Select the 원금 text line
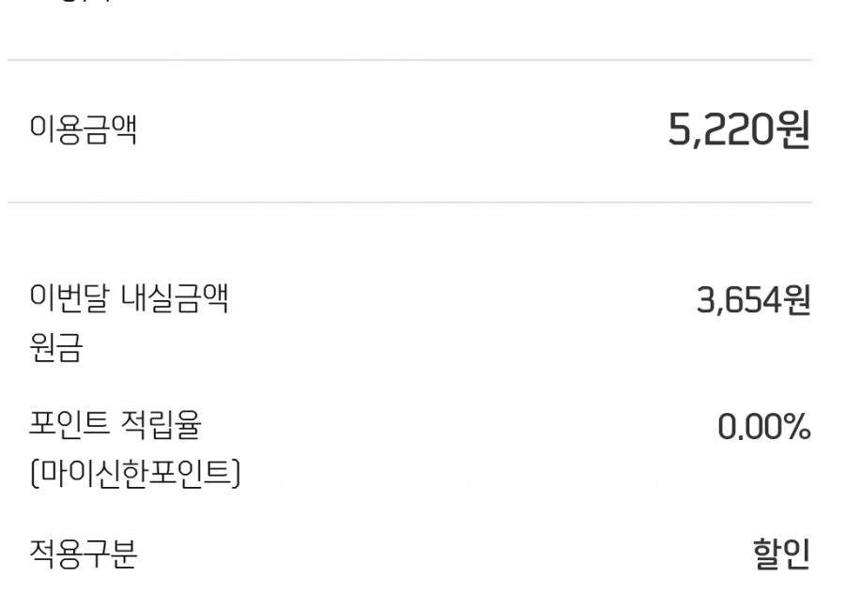Screen dimensions: 845x607 click(x=56, y=347)
